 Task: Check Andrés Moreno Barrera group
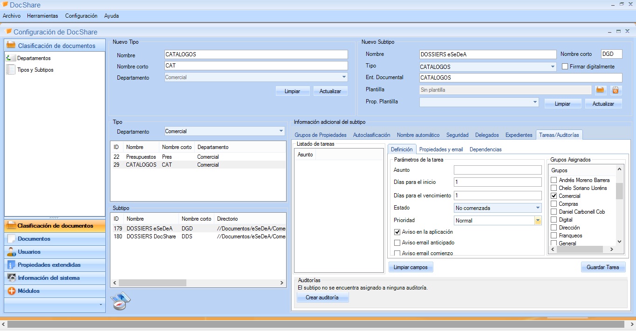tap(554, 180)
